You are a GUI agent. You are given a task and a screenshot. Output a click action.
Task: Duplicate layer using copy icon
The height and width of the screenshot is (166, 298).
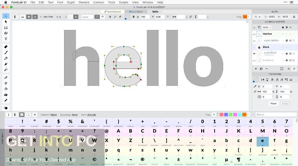click(x=261, y=69)
